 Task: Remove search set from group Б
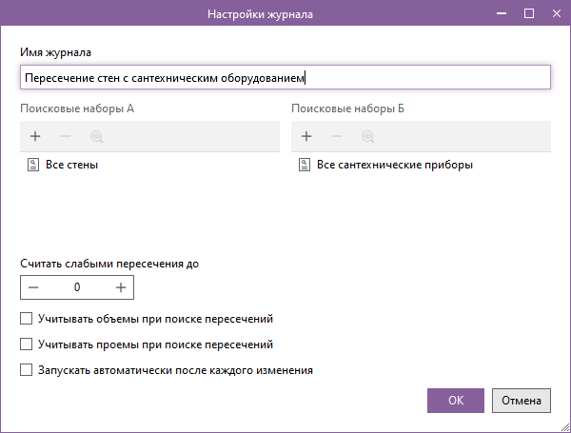(337, 136)
